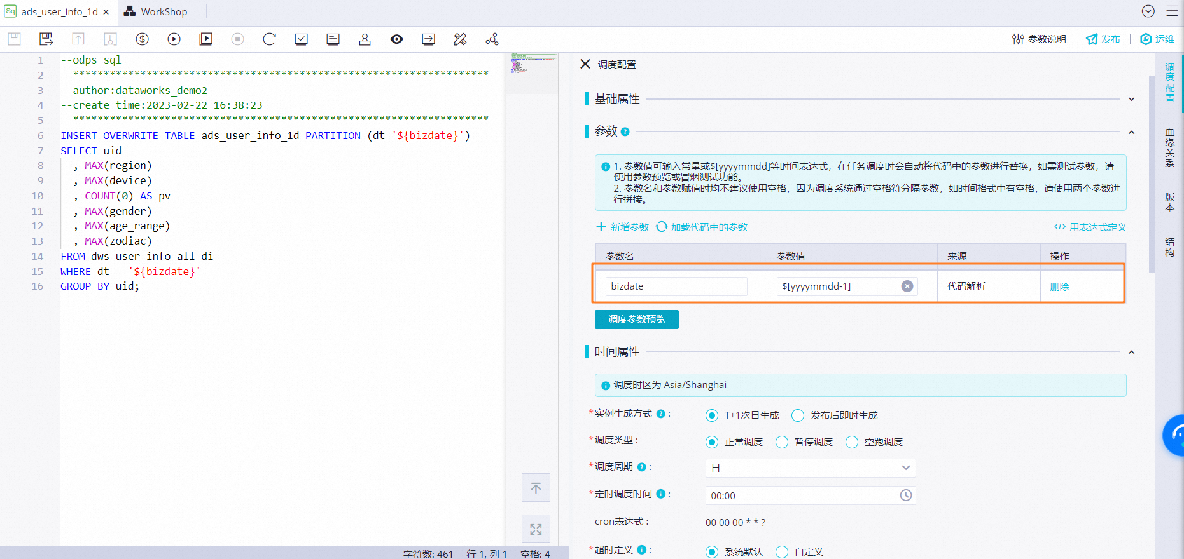Click the eye preview icon in the toolbar
The width and height of the screenshot is (1184, 559).
(396, 39)
